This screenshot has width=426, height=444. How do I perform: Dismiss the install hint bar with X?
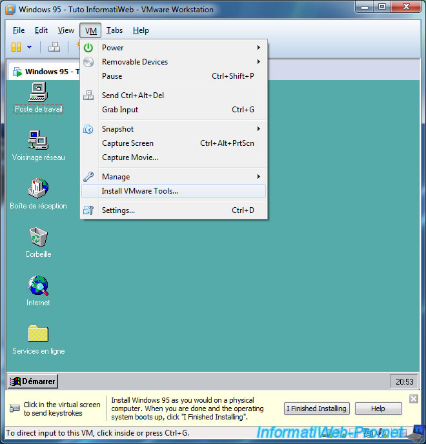coord(414,399)
